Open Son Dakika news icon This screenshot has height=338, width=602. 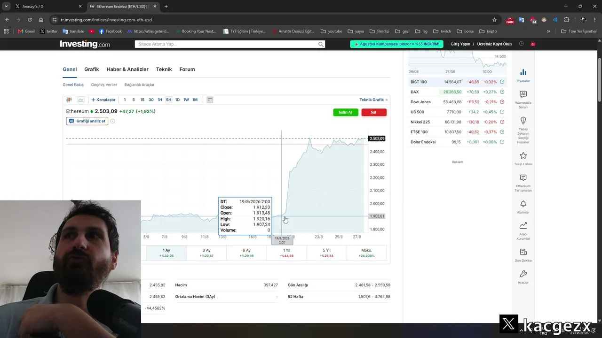click(523, 252)
